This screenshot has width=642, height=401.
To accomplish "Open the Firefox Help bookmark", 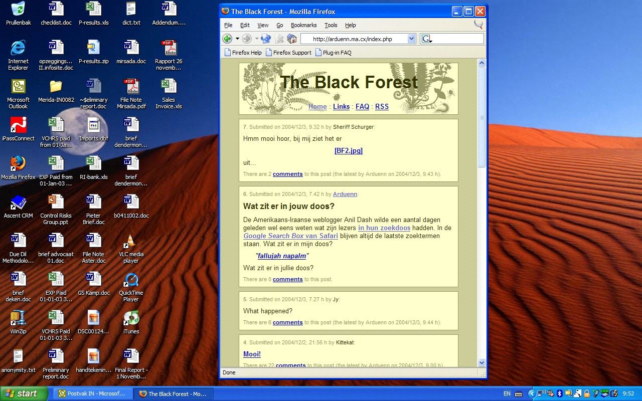I will click(243, 53).
